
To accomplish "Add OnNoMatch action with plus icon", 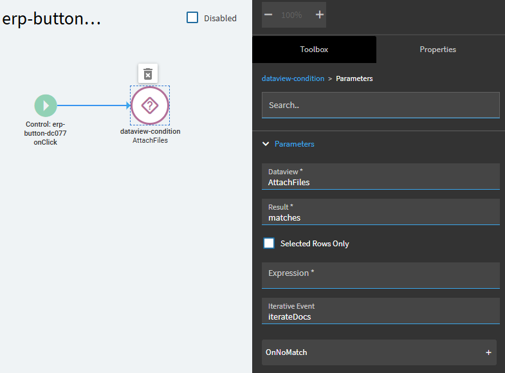I will tap(488, 352).
